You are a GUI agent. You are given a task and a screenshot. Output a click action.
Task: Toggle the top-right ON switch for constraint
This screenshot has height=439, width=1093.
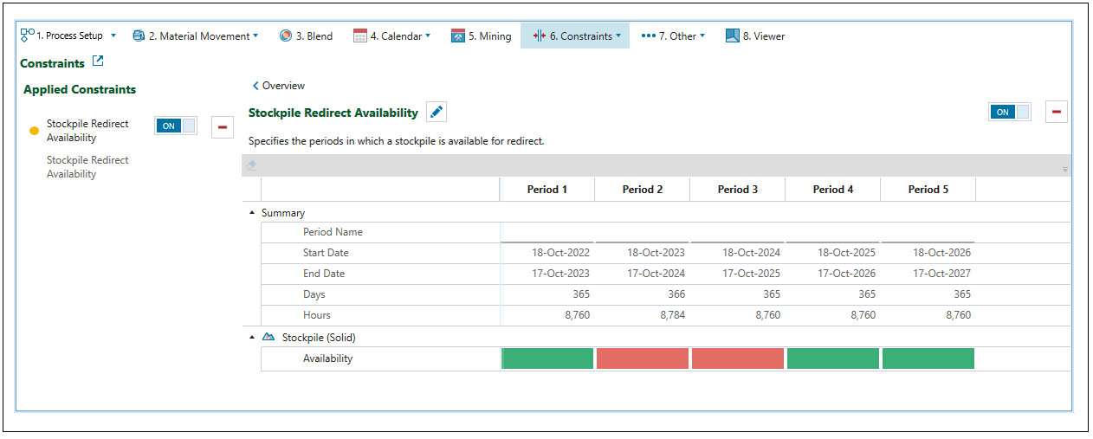click(x=1010, y=112)
